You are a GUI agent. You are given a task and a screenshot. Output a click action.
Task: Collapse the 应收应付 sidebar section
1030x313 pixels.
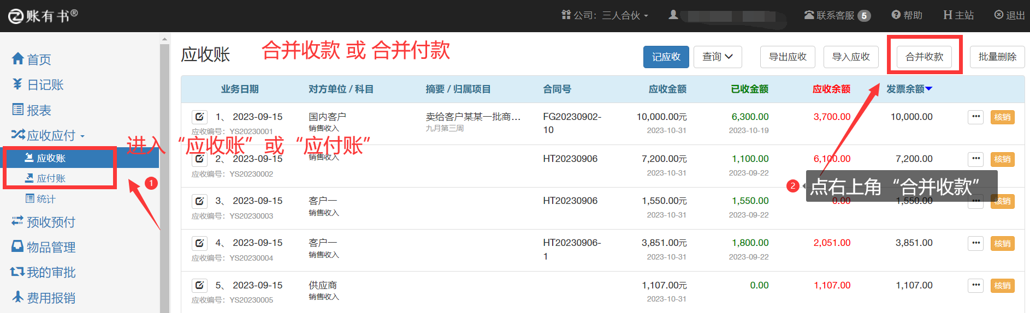click(48, 135)
